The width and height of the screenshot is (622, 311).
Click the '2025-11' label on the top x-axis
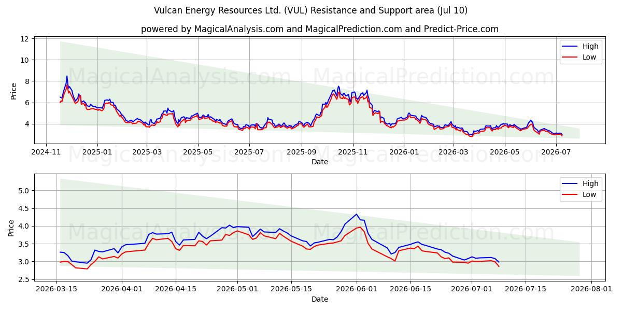click(x=352, y=152)
